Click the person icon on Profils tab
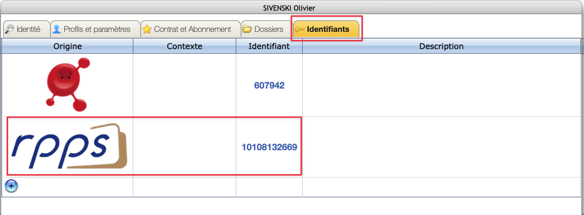 coord(57,29)
